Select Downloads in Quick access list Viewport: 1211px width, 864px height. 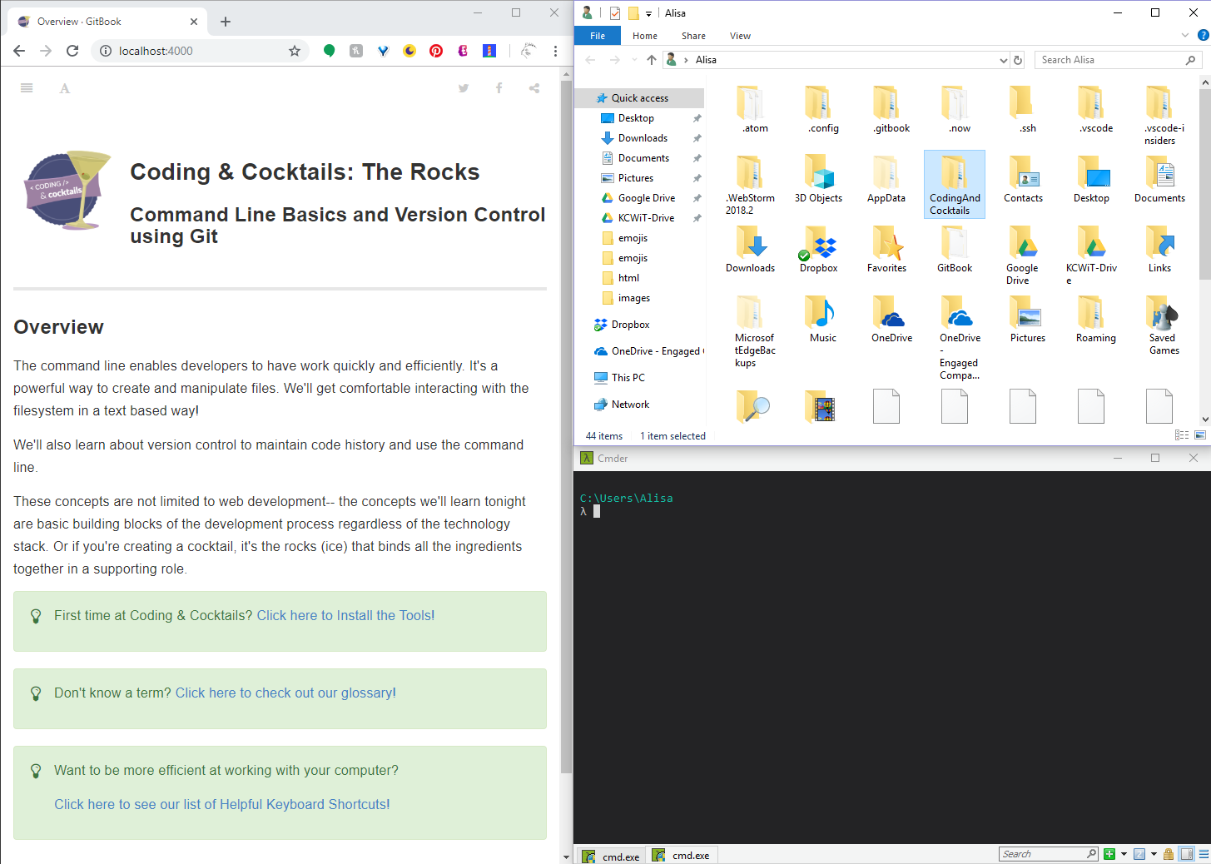[x=643, y=138]
